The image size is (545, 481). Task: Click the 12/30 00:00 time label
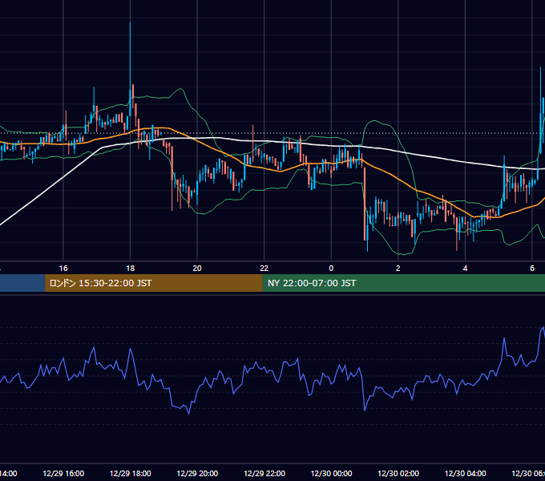331,473
